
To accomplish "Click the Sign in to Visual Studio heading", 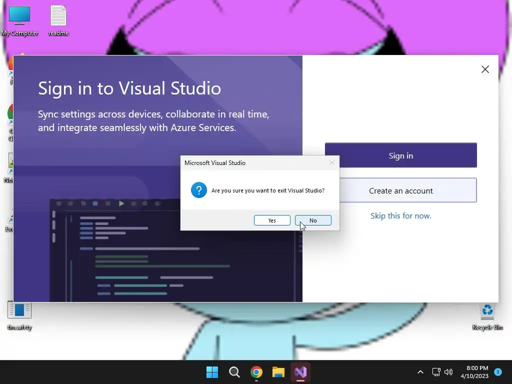I will (x=129, y=88).
